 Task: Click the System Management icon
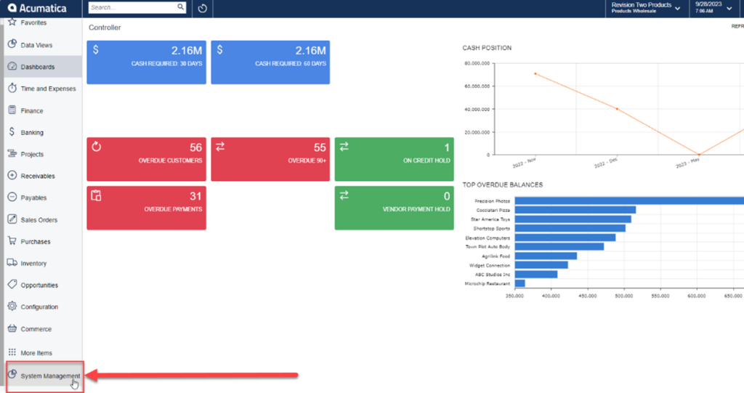click(12, 375)
